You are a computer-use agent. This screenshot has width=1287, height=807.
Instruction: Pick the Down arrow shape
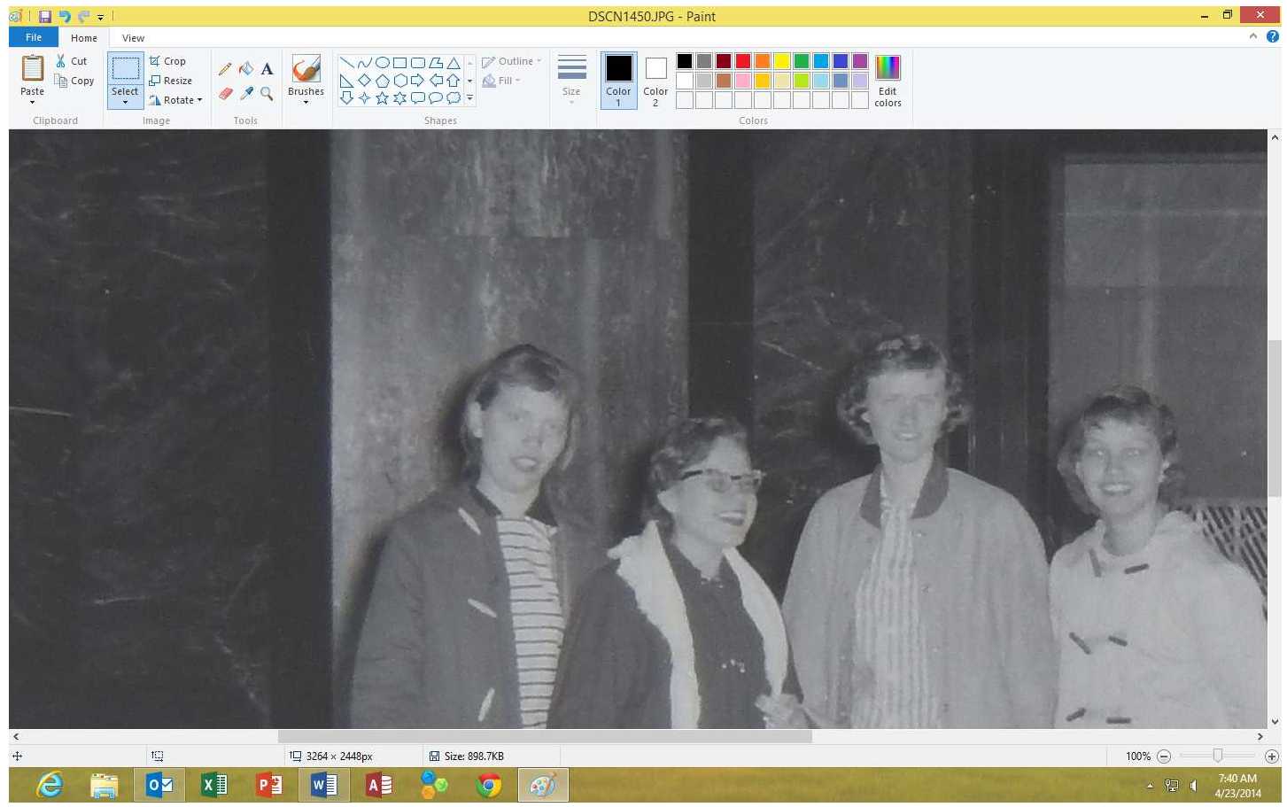pyautogui.click(x=347, y=98)
